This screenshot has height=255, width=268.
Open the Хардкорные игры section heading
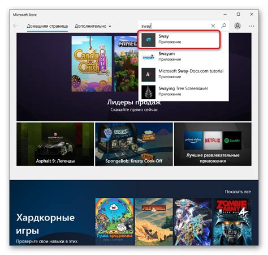click(x=45, y=224)
